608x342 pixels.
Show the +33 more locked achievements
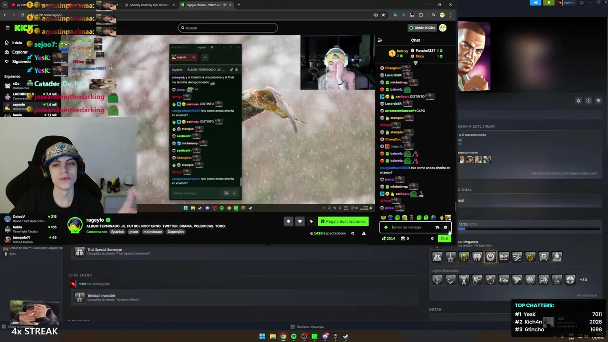coord(583,280)
